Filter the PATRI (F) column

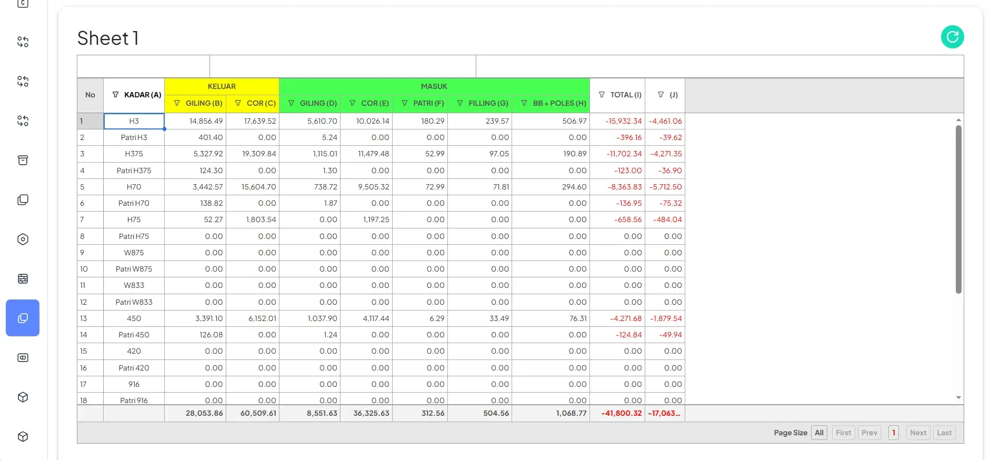[404, 103]
